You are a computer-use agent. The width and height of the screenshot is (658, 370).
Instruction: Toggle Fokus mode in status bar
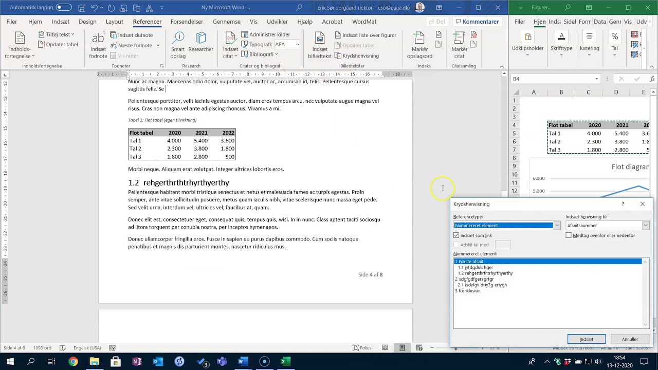(x=362, y=348)
